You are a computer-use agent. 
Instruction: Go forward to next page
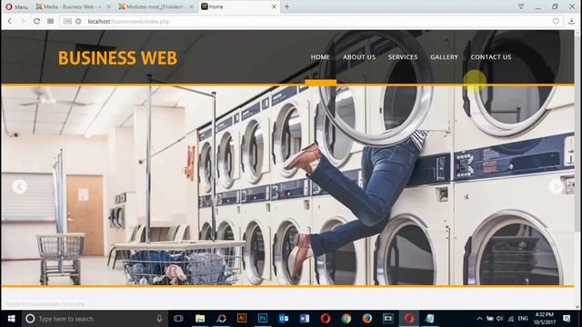point(23,21)
